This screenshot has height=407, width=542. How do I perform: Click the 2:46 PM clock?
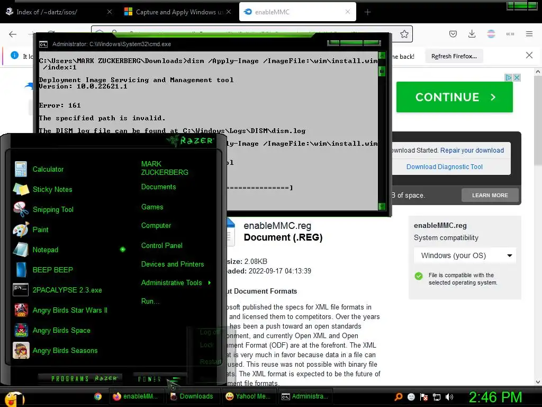[x=495, y=397]
